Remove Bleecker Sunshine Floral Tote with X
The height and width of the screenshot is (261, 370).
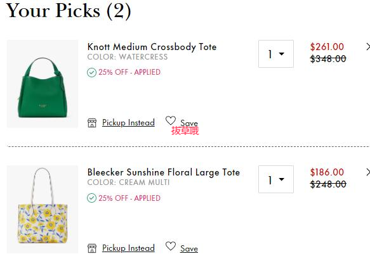[368, 172]
